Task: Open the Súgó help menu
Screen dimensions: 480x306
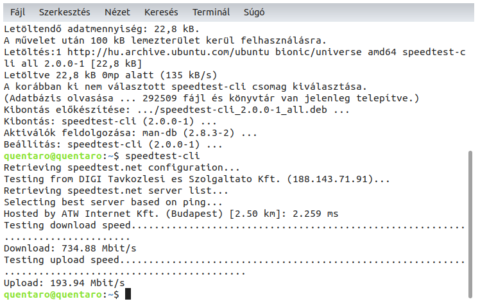Action: pyautogui.click(x=254, y=12)
